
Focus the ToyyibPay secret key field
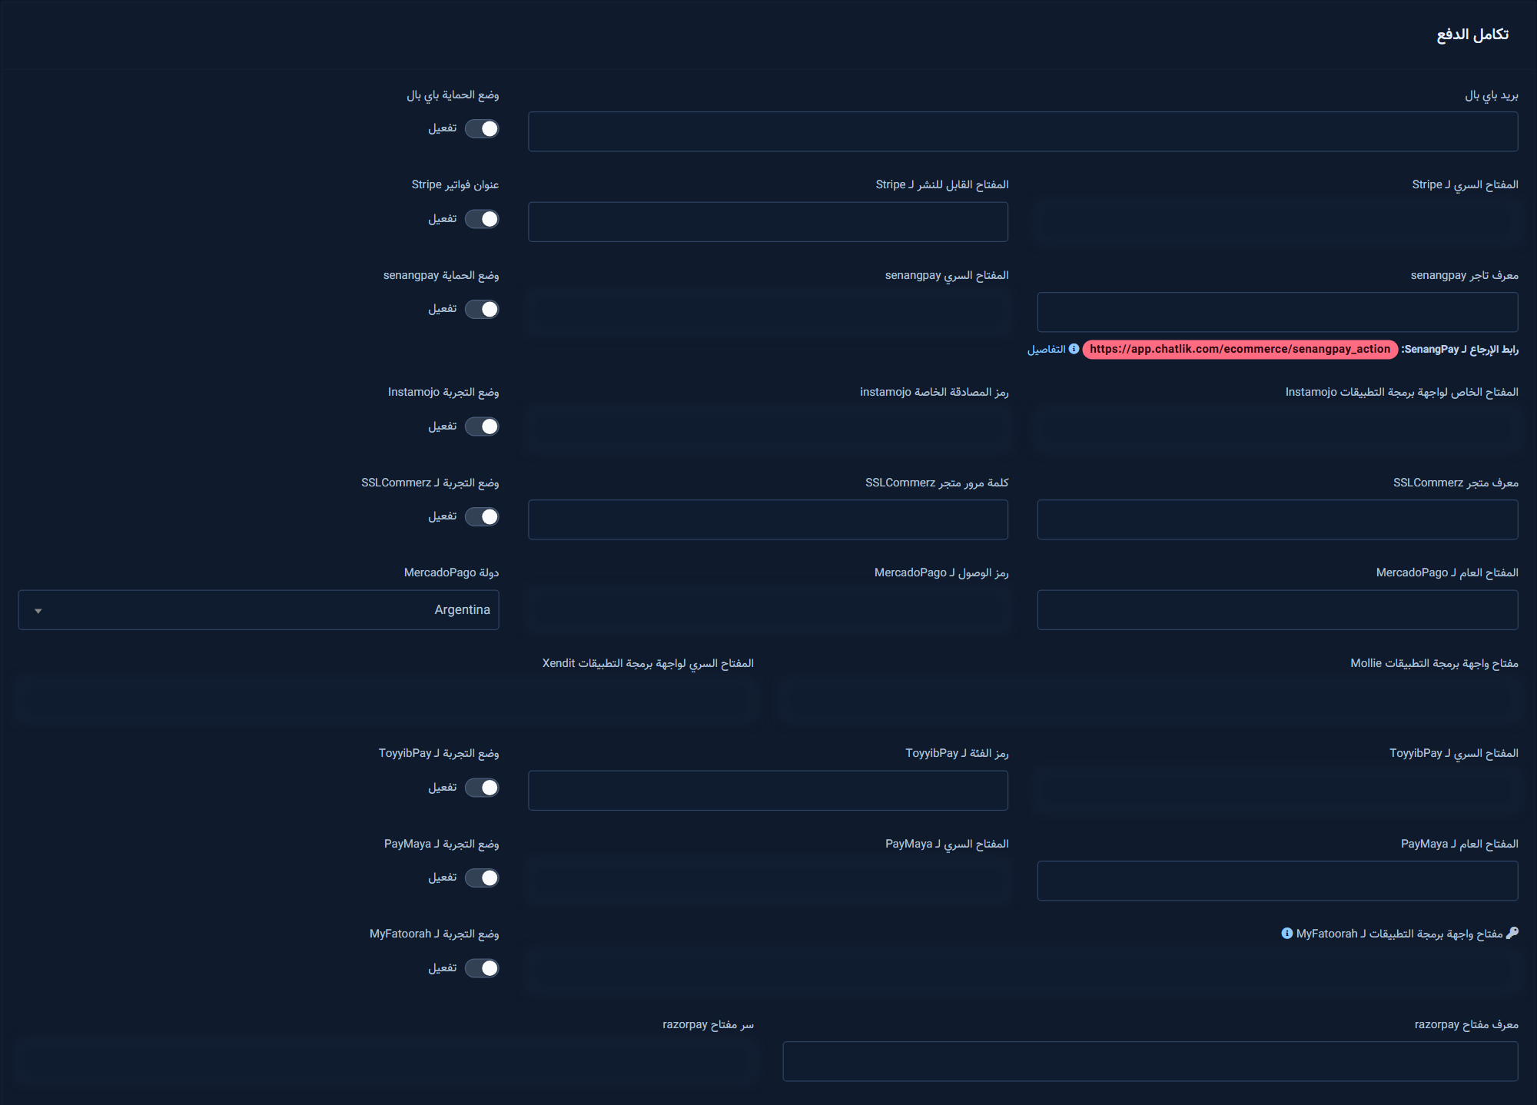pos(1277,791)
